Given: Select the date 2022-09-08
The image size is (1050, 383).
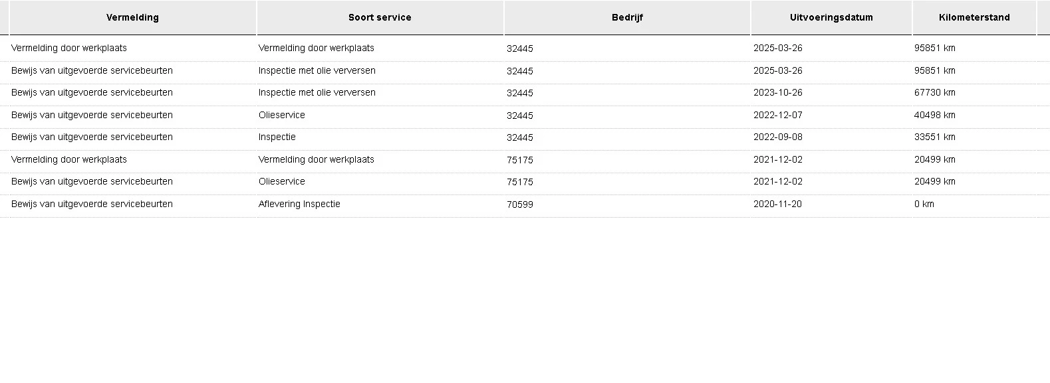Looking at the screenshot, I should pos(777,137).
